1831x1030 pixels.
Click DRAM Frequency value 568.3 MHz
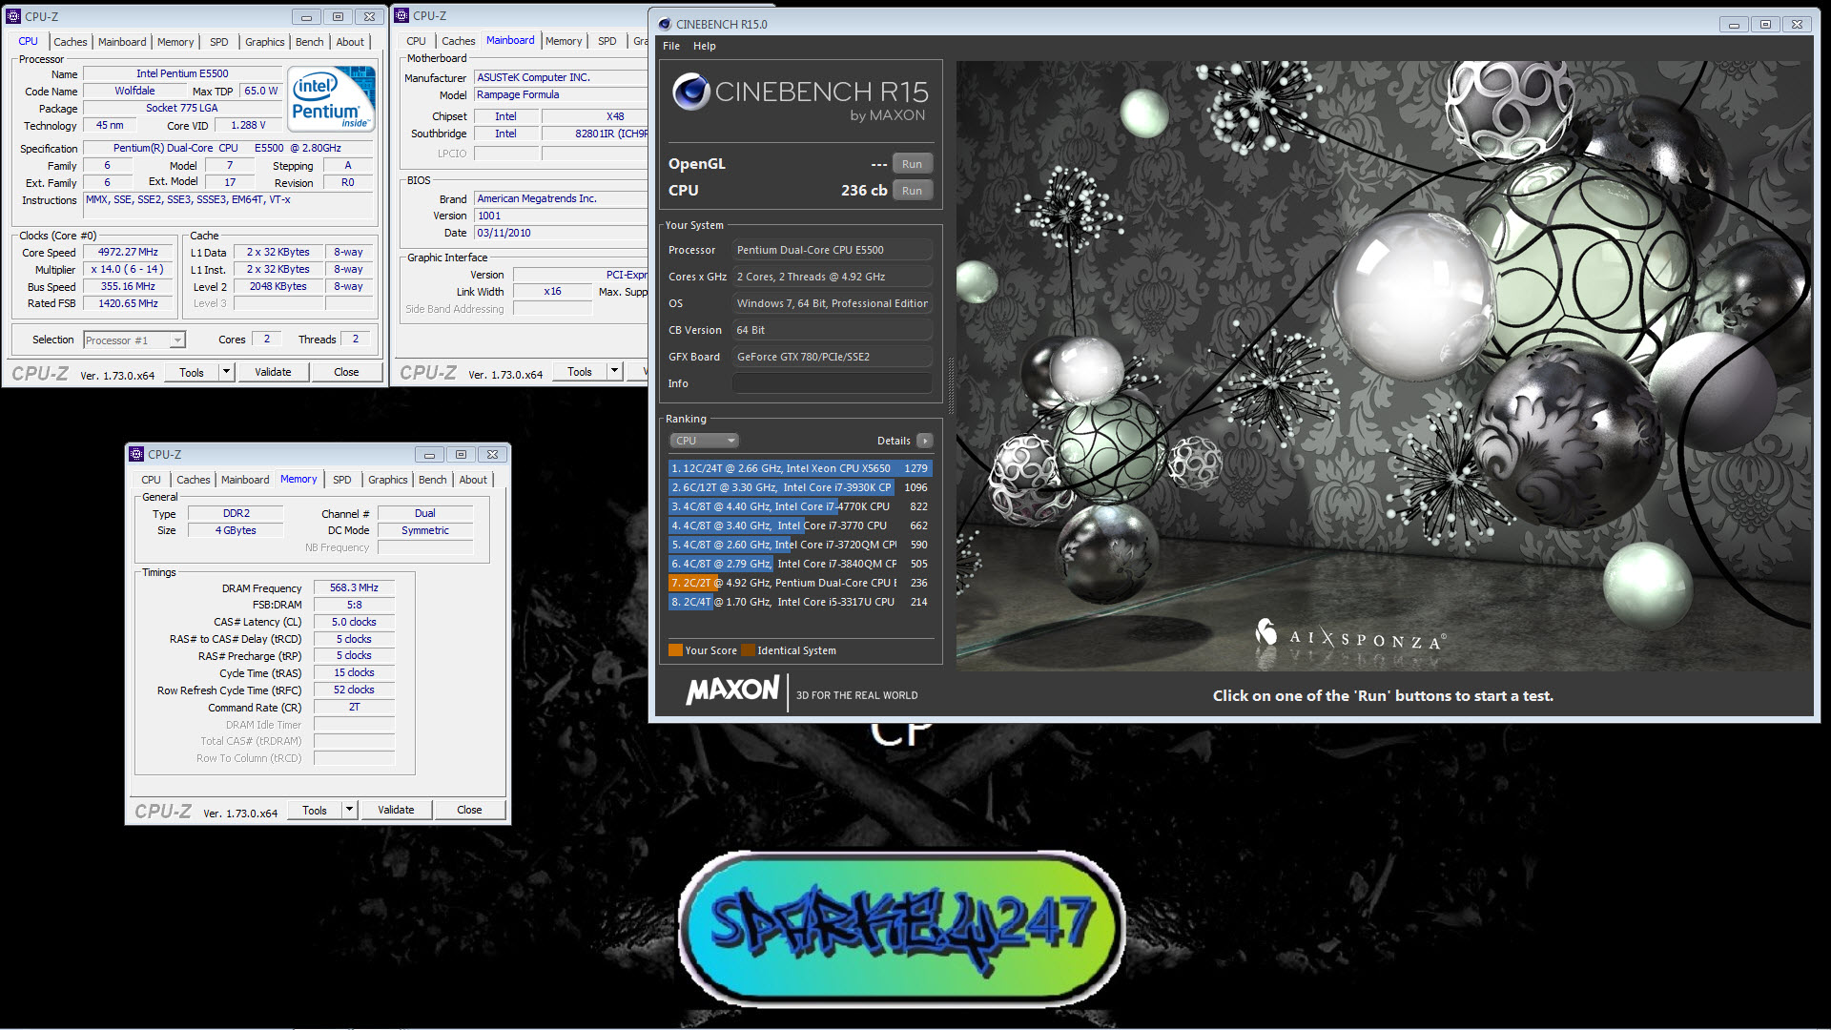(x=354, y=587)
